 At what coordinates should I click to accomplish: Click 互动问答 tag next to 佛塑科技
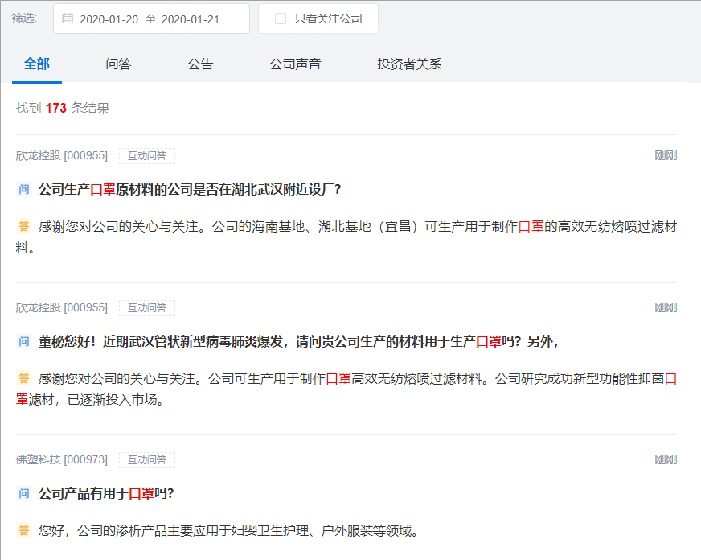coord(147,459)
